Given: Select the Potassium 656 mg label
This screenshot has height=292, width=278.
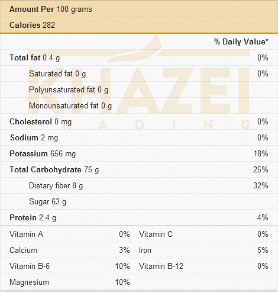Looking at the screenshot, I should tap(43, 153).
